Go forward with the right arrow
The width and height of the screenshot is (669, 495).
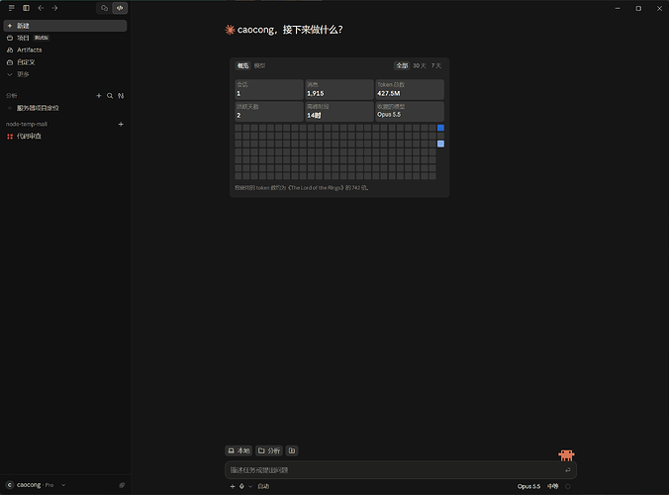pos(54,8)
